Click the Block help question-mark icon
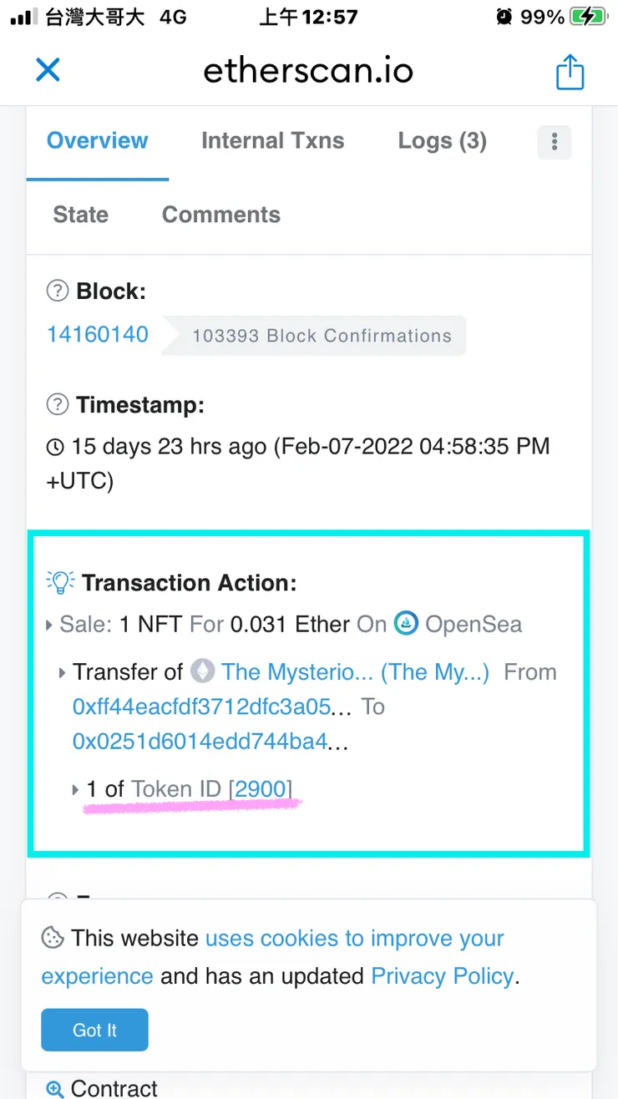618x1099 pixels. [57, 291]
